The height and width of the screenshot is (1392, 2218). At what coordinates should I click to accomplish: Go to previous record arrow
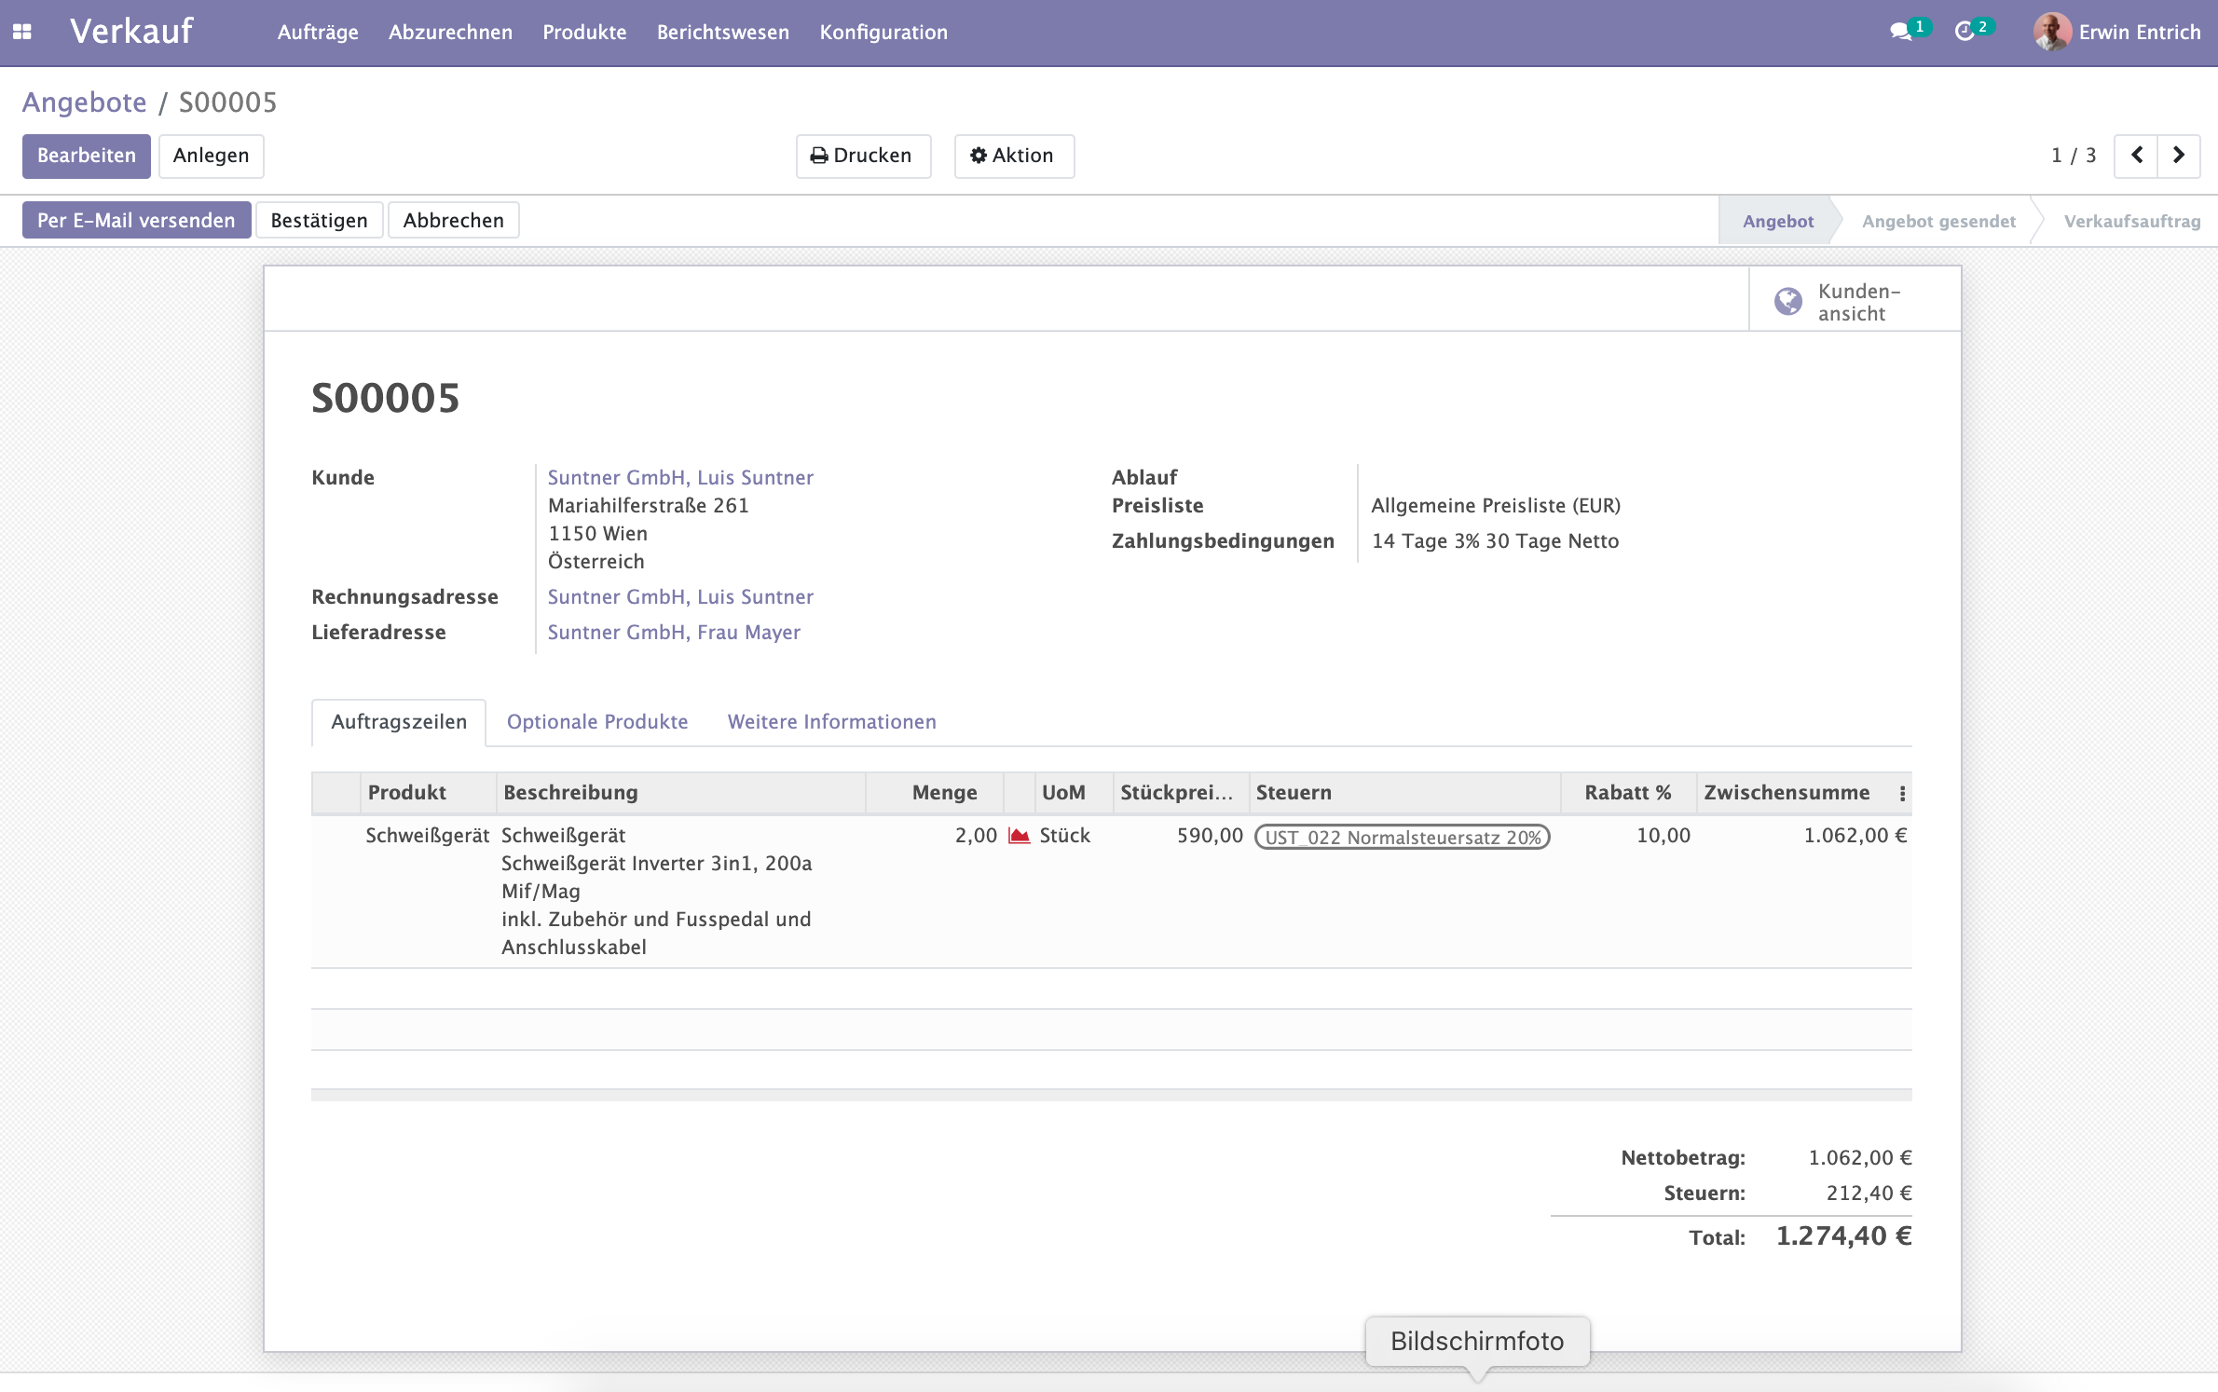2137,156
